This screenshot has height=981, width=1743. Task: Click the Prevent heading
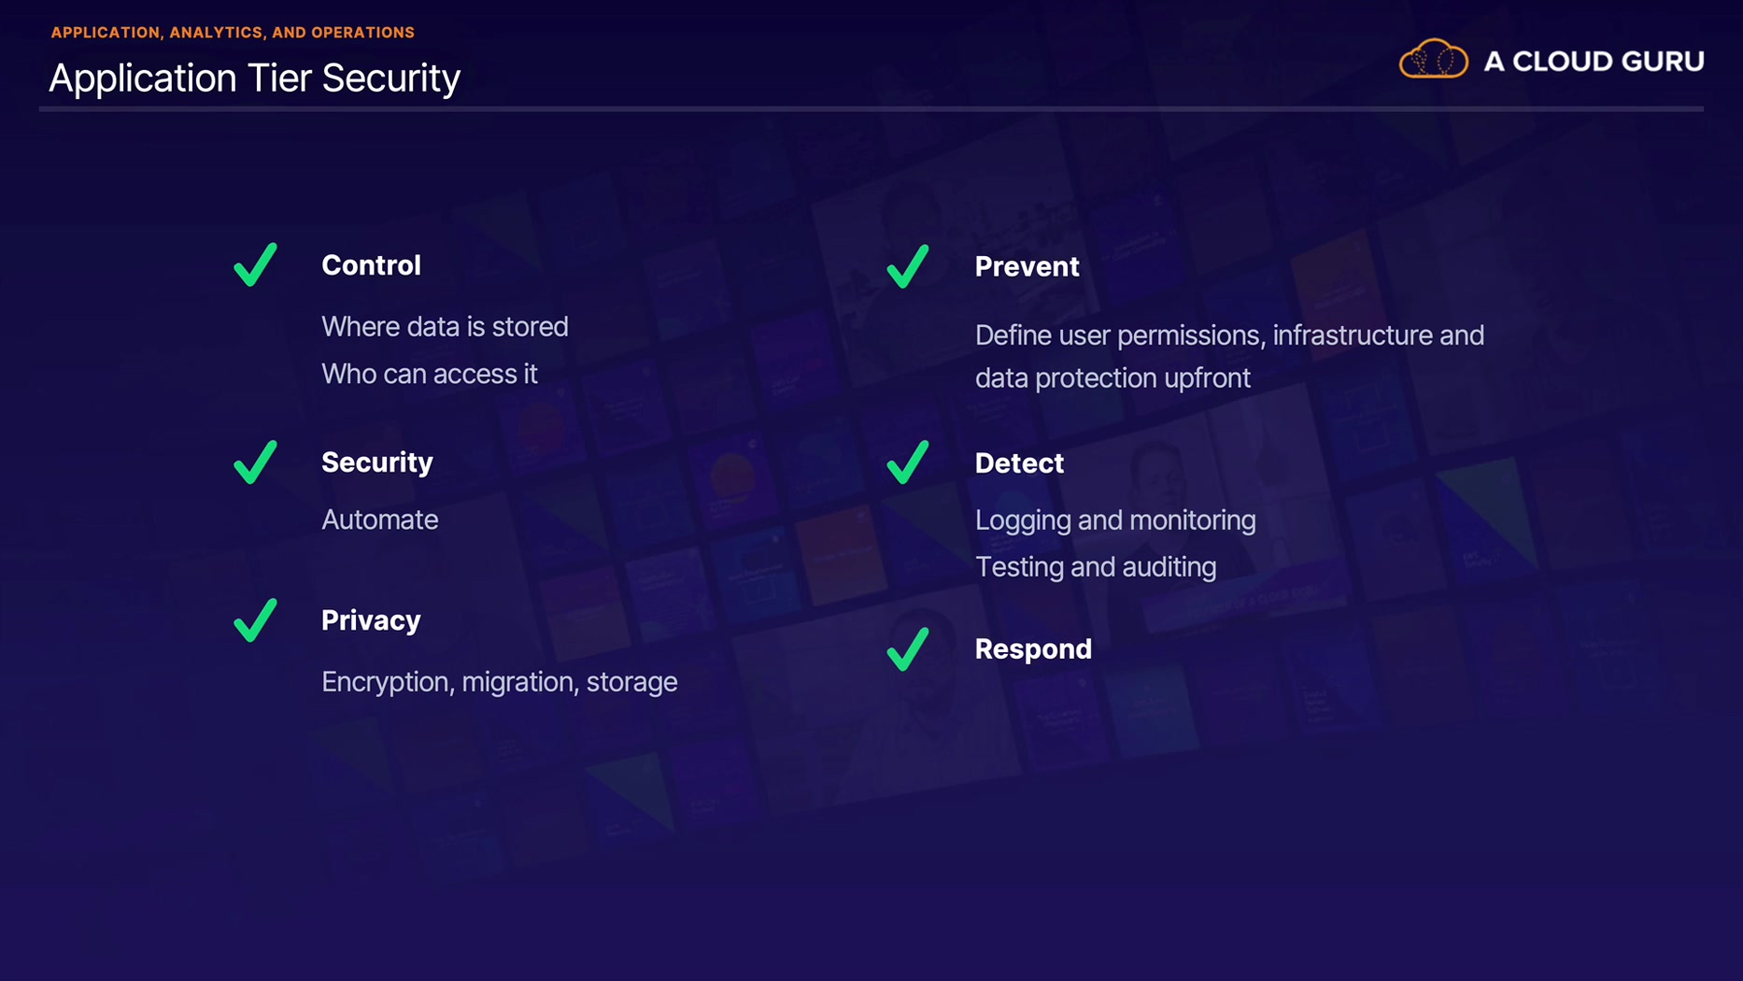pos(1027,267)
